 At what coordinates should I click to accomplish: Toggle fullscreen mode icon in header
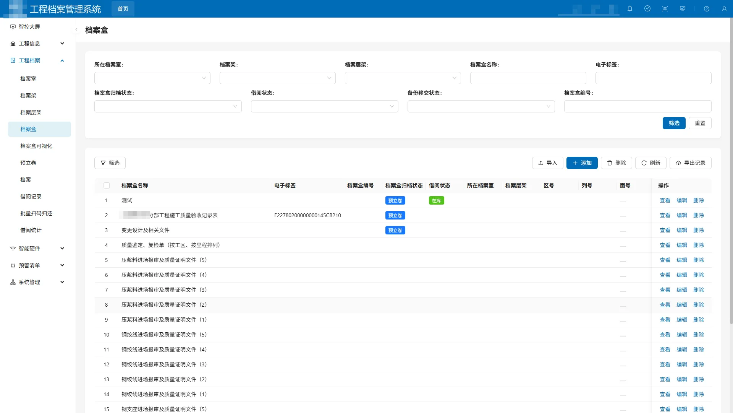tap(665, 9)
